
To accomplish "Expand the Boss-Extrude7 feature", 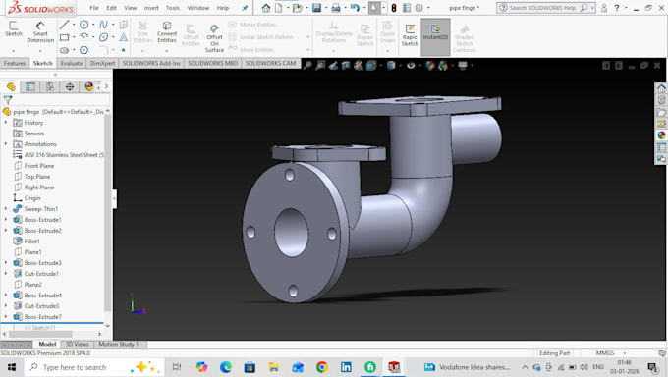I will tap(6, 316).
